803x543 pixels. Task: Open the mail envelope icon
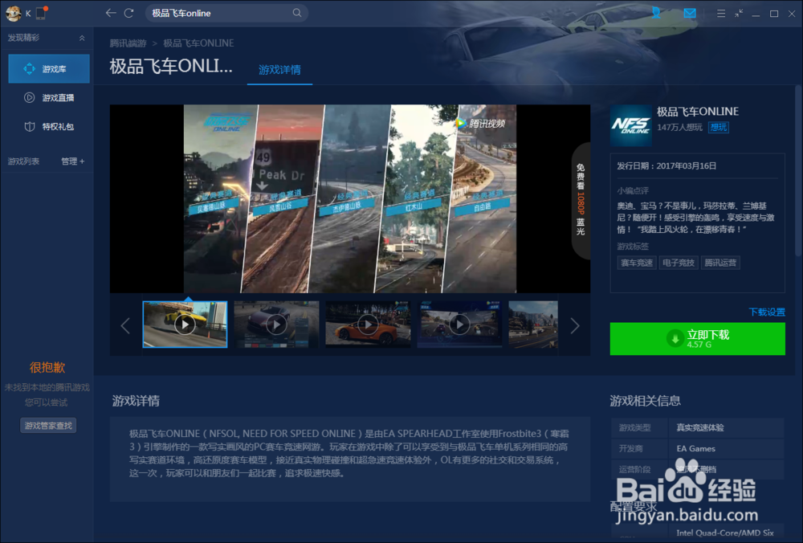click(690, 14)
